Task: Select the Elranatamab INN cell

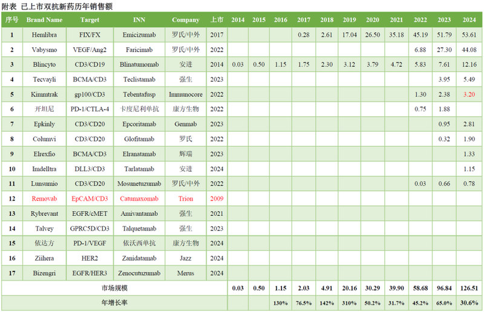Action: tap(139, 154)
